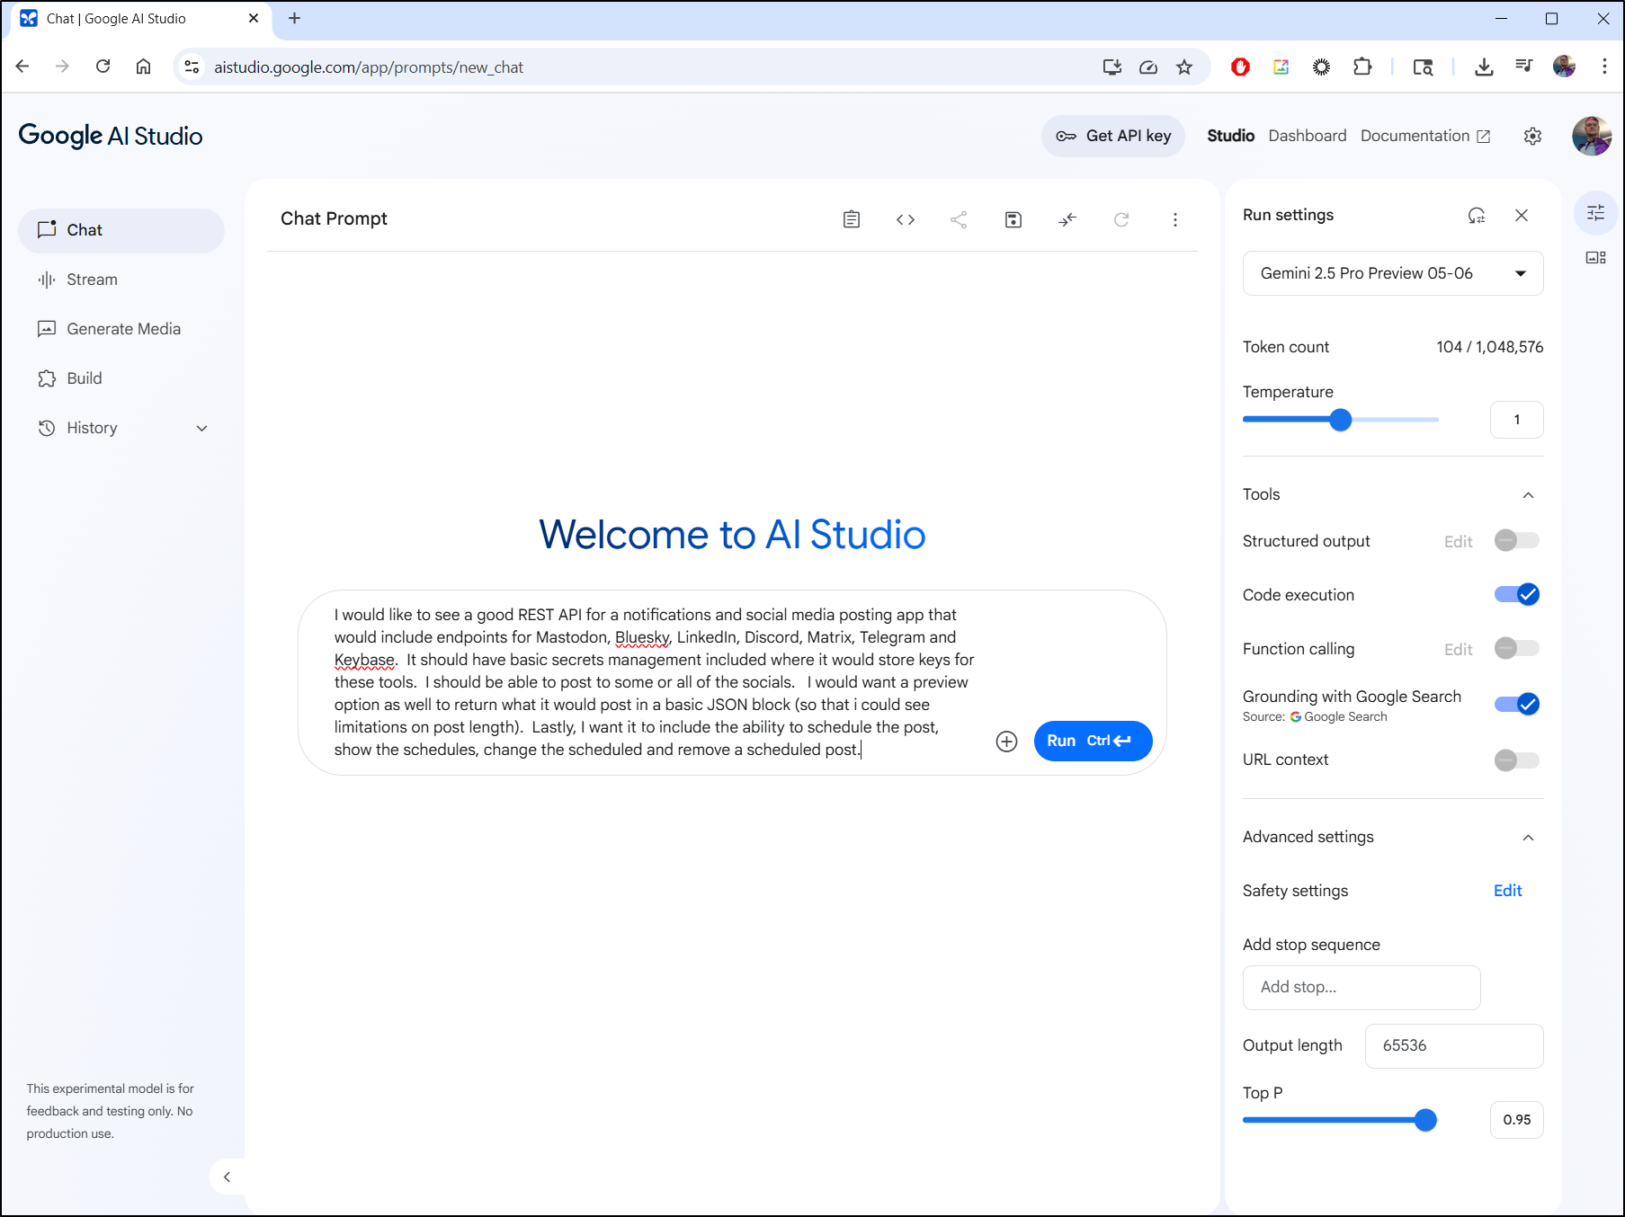Click the Google AI Studio logo
The width and height of the screenshot is (1625, 1217).
pyautogui.click(x=111, y=136)
